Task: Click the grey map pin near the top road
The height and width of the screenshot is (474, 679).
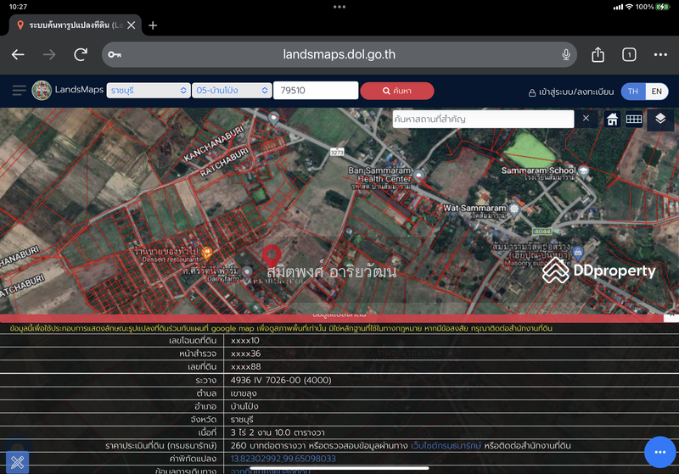Action: [273, 118]
